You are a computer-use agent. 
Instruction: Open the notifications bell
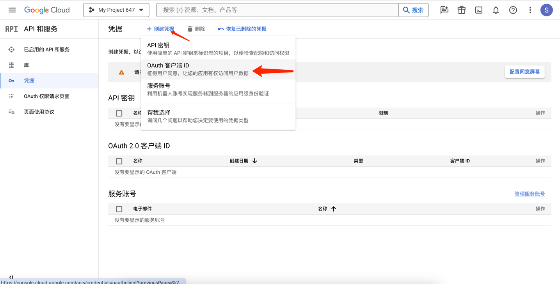496,10
